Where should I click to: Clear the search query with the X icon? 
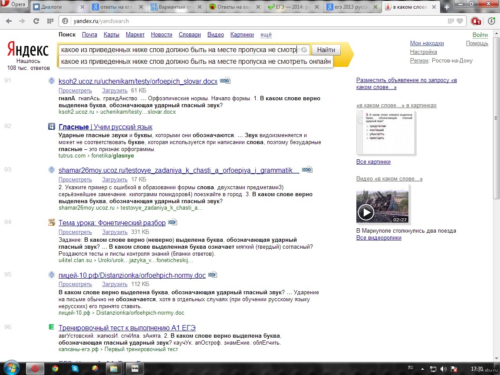tap(304, 50)
